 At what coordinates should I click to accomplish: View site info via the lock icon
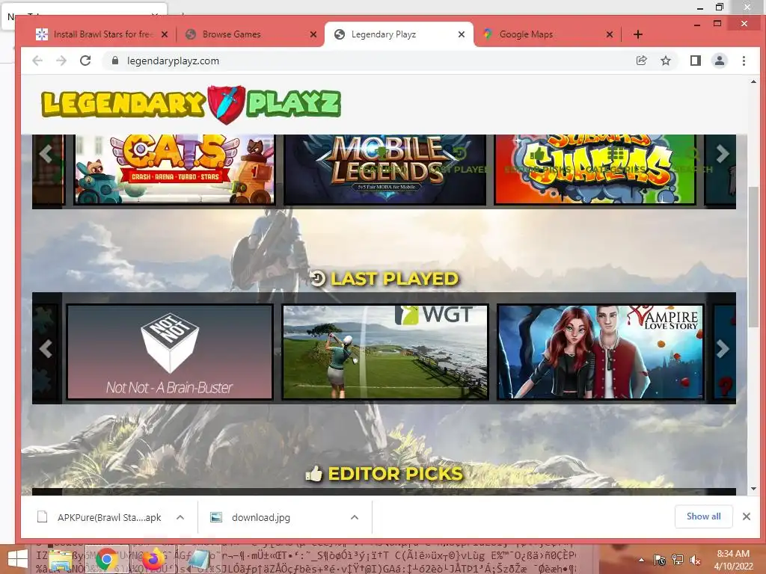(x=115, y=61)
